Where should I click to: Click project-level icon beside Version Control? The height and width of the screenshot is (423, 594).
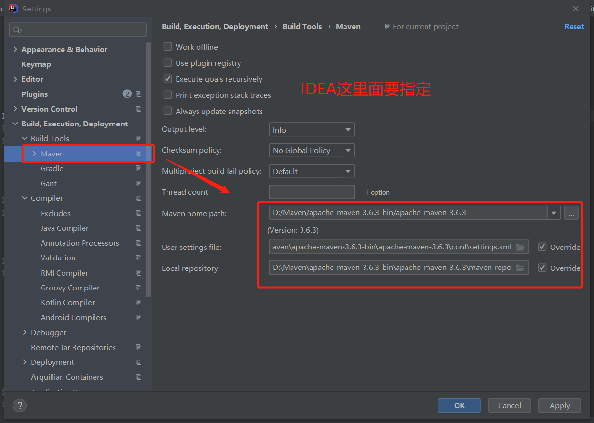(x=139, y=109)
